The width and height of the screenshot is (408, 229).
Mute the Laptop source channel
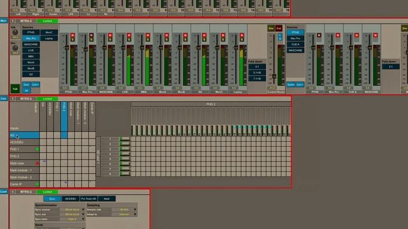[242, 36]
